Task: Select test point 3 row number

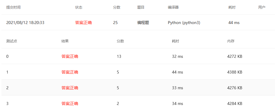Action: 7,103
